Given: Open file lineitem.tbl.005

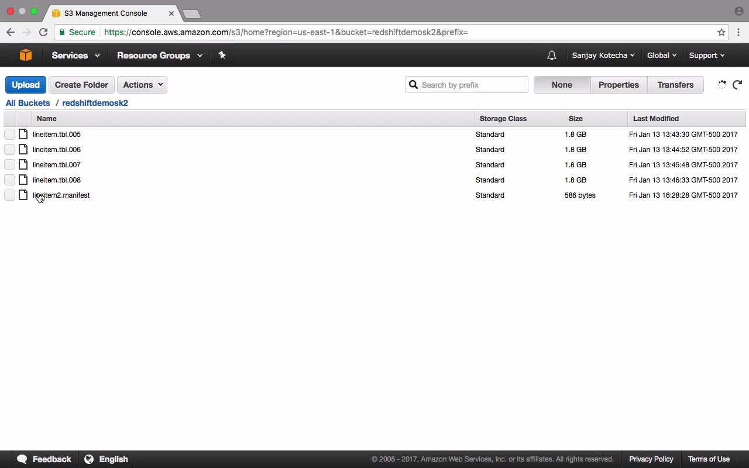Looking at the screenshot, I should point(57,135).
